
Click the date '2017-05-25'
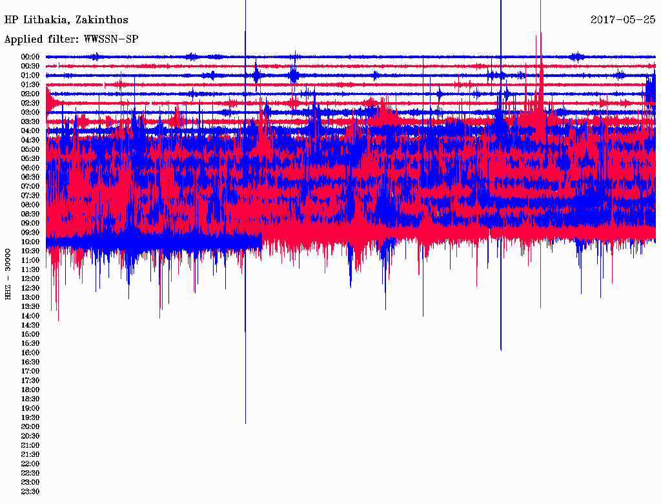pyautogui.click(x=623, y=20)
